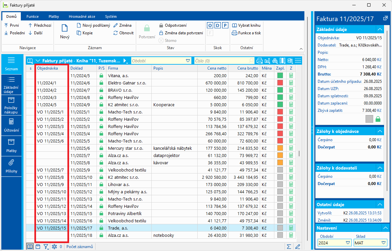Viewport: 392px width, 251px height.
Task: Click red payment status of Elektro Gatnar row
Action: pyautogui.click(x=280, y=83)
